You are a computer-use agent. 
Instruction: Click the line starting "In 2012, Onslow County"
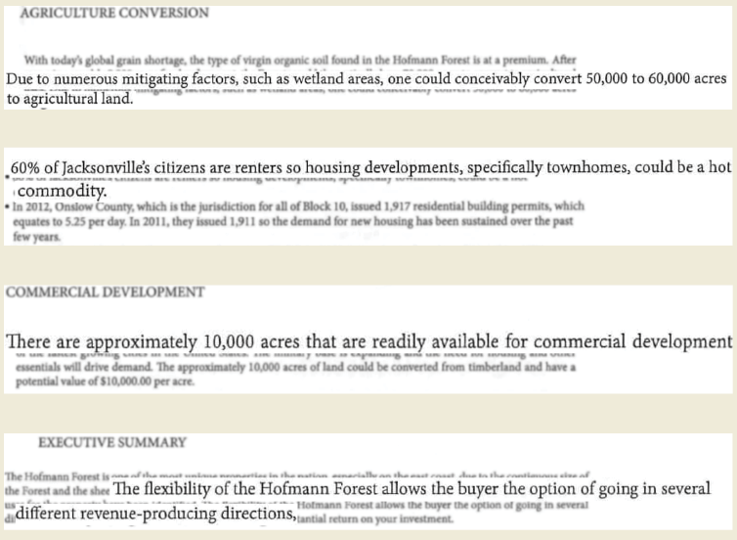(x=298, y=206)
